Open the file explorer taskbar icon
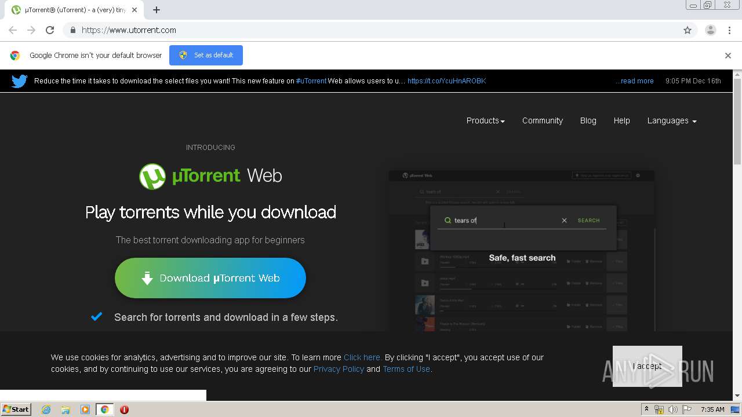The height and width of the screenshot is (417, 742). [66, 409]
